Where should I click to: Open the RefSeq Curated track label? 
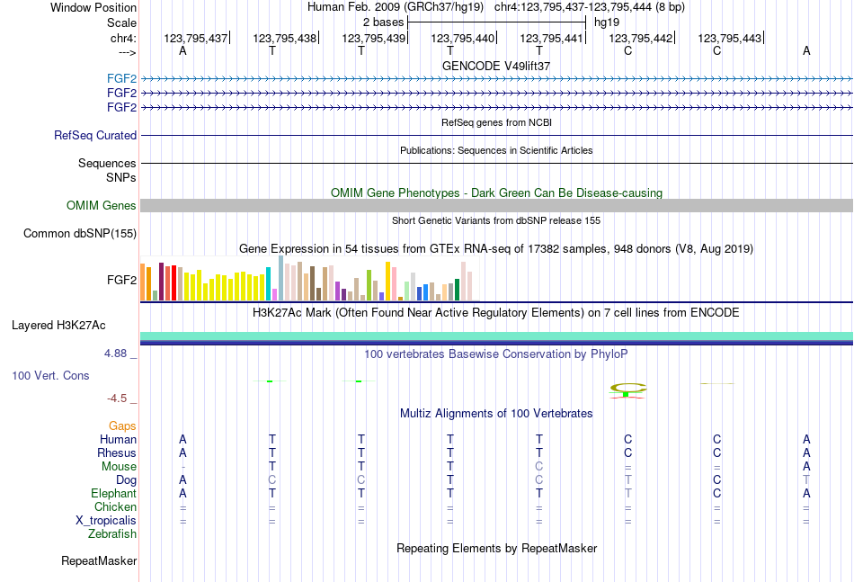click(x=95, y=135)
